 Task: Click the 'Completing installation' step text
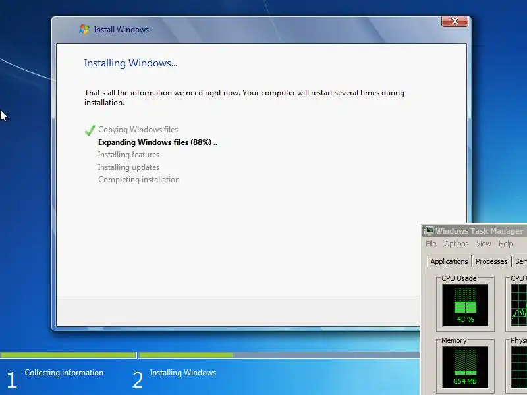click(x=139, y=180)
